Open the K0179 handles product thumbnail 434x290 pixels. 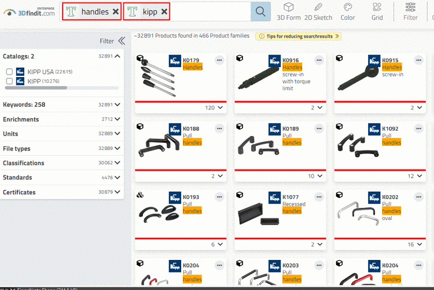pyautogui.click(x=158, y=78)
